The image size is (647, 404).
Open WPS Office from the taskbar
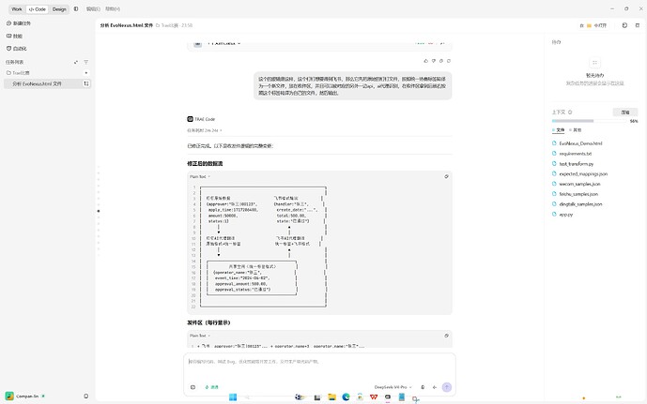coord(374,397)
